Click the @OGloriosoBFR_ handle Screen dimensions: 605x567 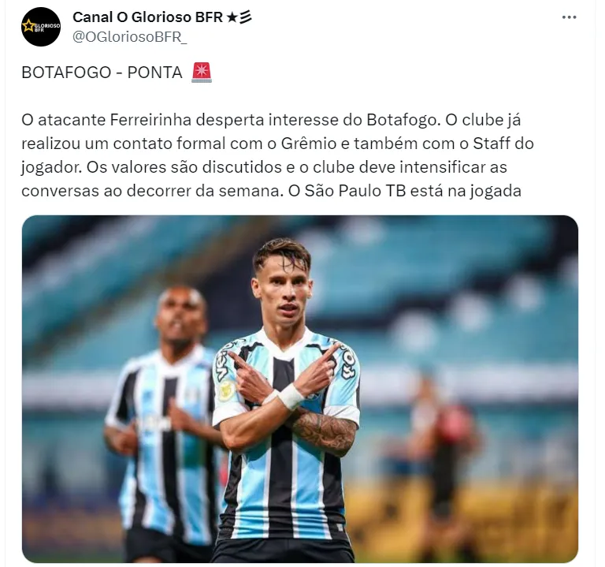(130, 37)
